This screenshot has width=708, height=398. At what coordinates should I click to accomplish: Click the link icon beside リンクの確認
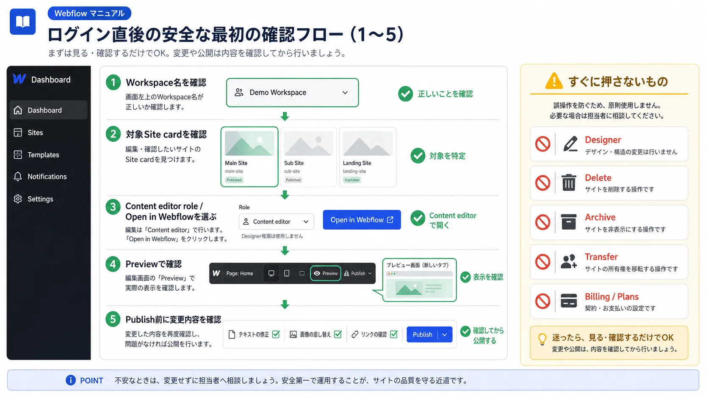pos(355,335)
